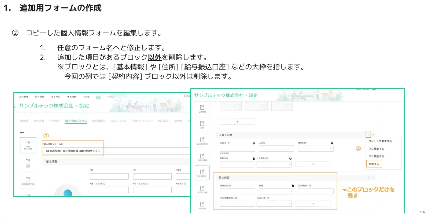Open 社員管理 in top navigation
Screen dimensions: 429x217
[x=24, y=97]
